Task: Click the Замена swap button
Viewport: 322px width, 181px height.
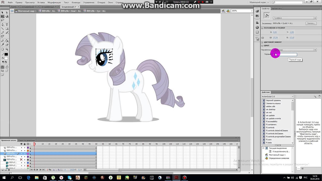Action: [311, 23]
